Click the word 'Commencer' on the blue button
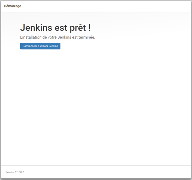This screenshot has width=192, height=180. pos(29,46)
